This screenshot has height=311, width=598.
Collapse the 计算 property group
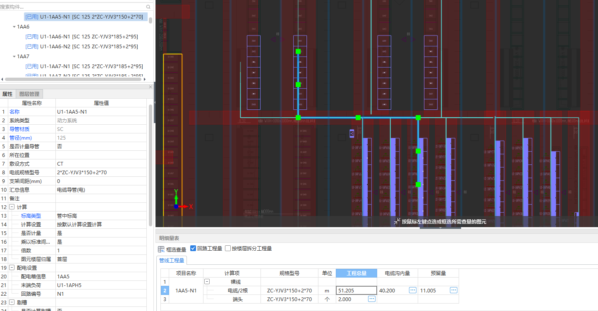click(x=12, y=207)
